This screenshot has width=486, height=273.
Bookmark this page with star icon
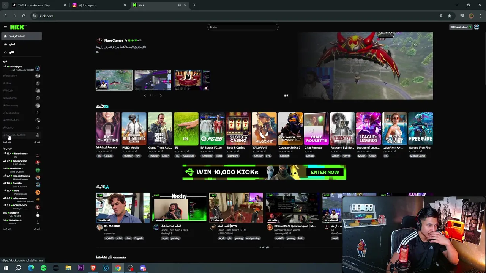click(450, 16)
